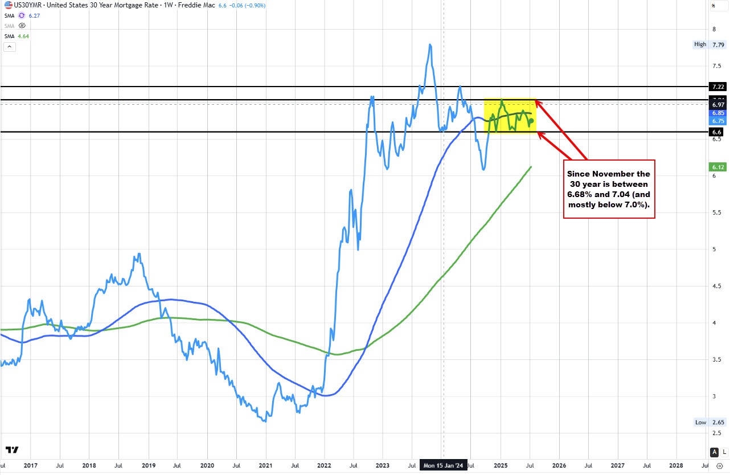Select the greyed-out second SMA label
This screenshot has width=730, height=475.
[9, 26]
